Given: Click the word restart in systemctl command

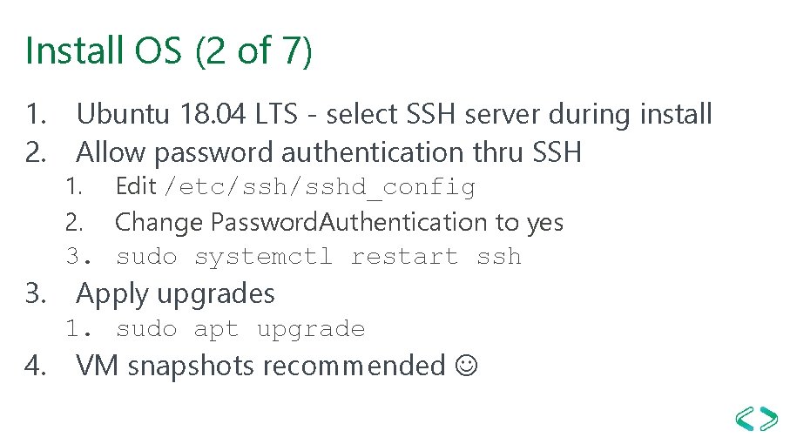Looking at the screenshot, I should click(x=404, y=257).
